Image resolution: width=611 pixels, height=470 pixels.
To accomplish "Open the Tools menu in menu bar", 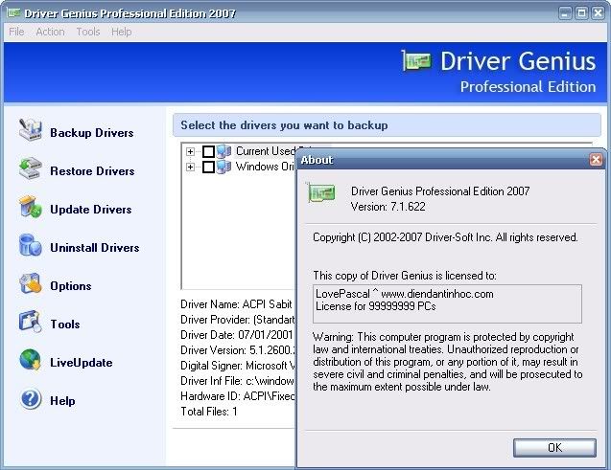I will coord(88,32).
